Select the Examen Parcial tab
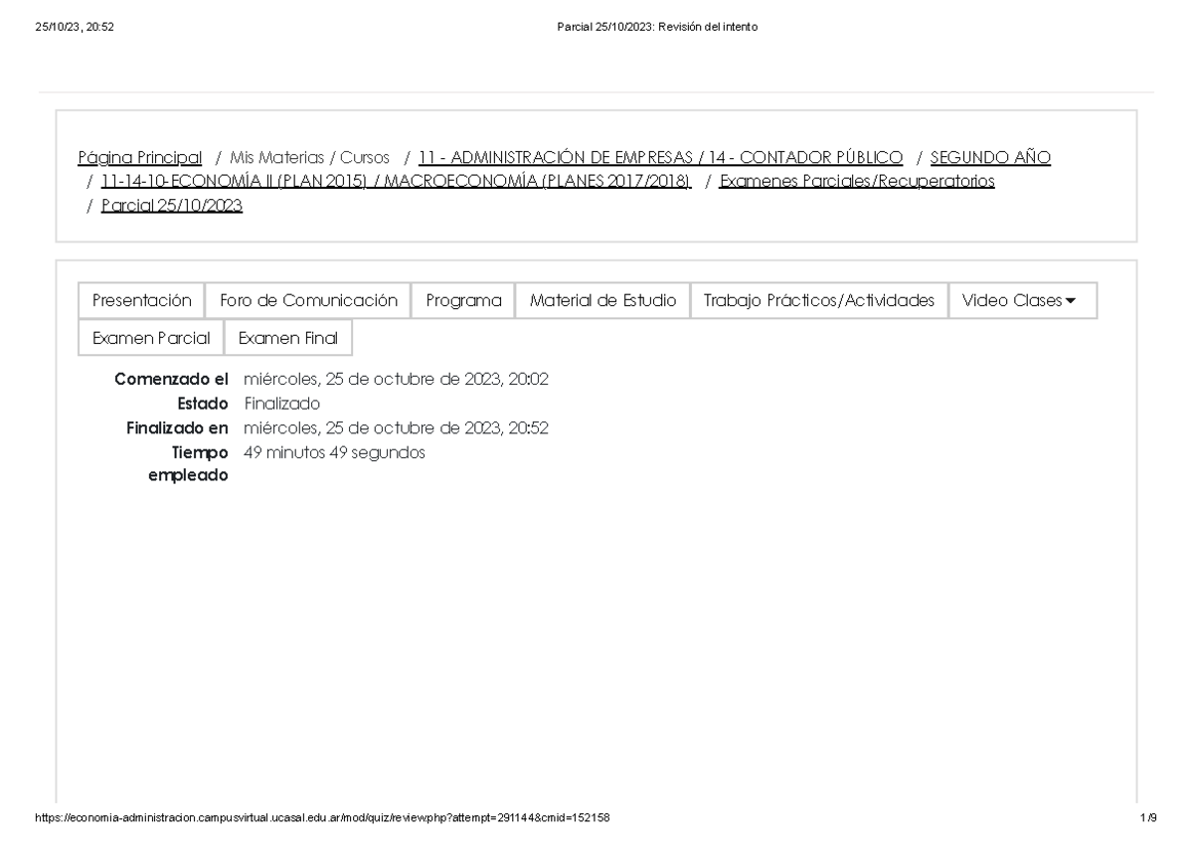This screenshot has height=843, width=1193. (149, 337)
